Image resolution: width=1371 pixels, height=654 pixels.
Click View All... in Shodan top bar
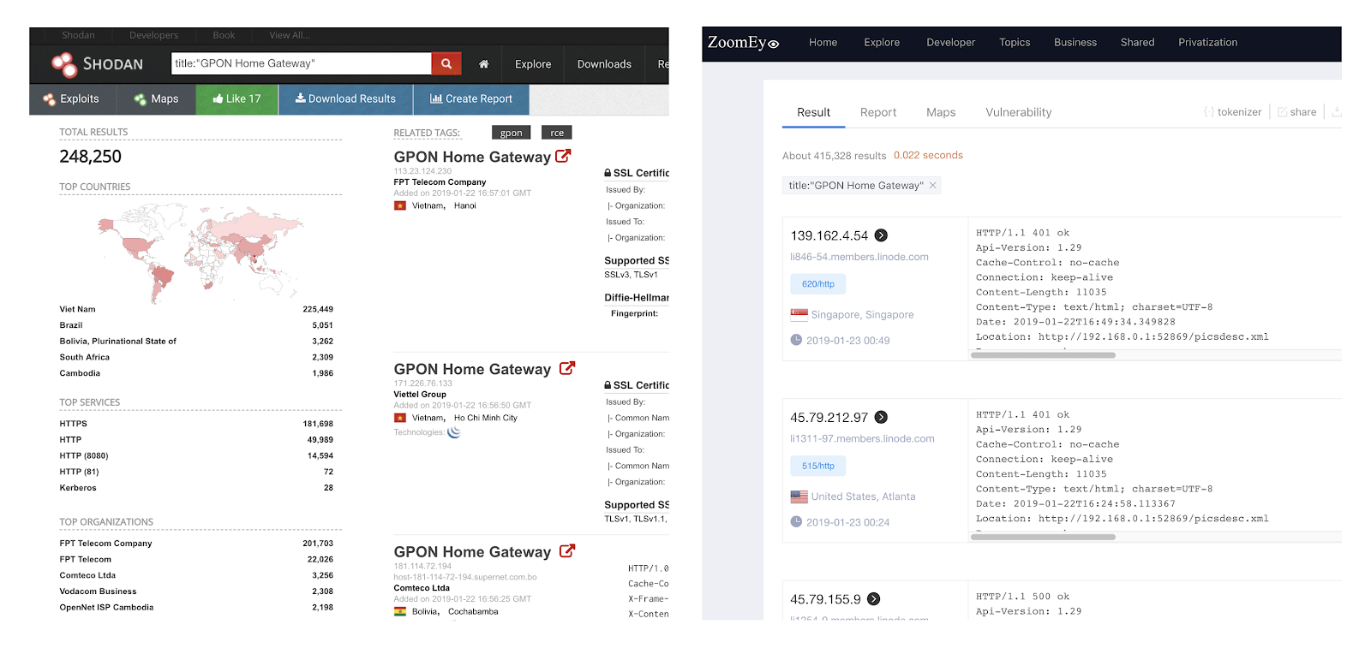point(290,35)
